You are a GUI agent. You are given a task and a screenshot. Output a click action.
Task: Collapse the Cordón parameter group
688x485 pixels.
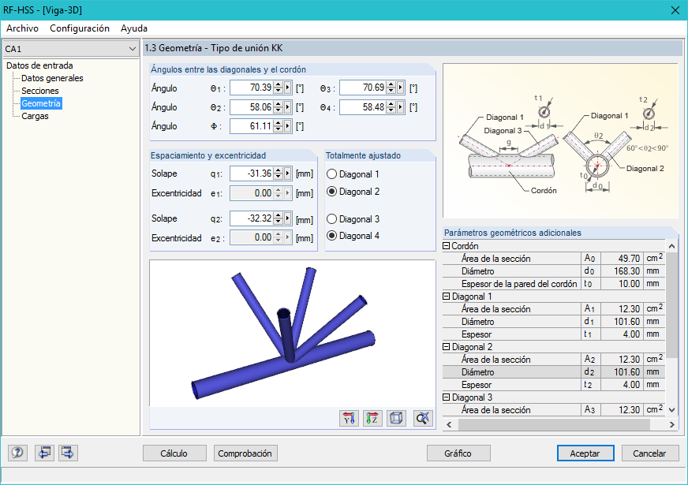[x=447, y=246]
